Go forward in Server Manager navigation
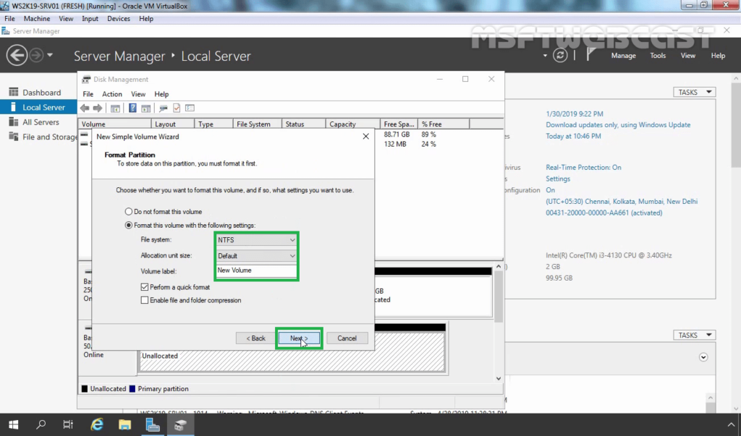The width and height of the screenshot is (741, 436). [36, 55]
